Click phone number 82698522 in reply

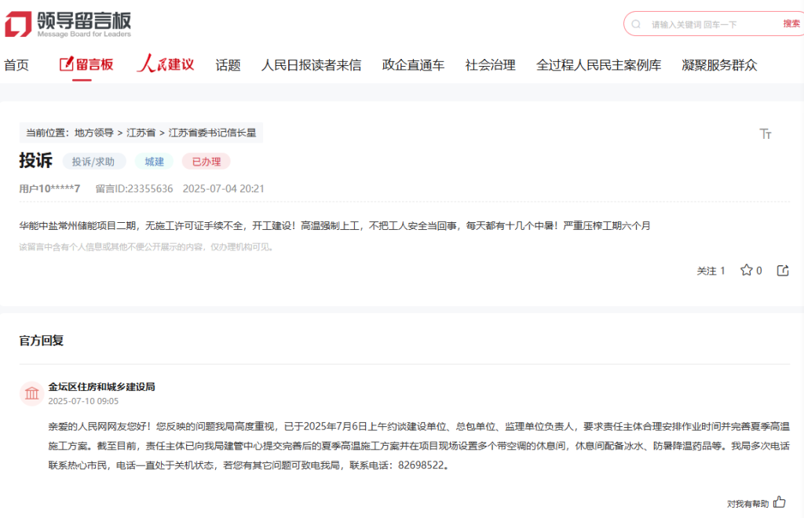point(421,465)
